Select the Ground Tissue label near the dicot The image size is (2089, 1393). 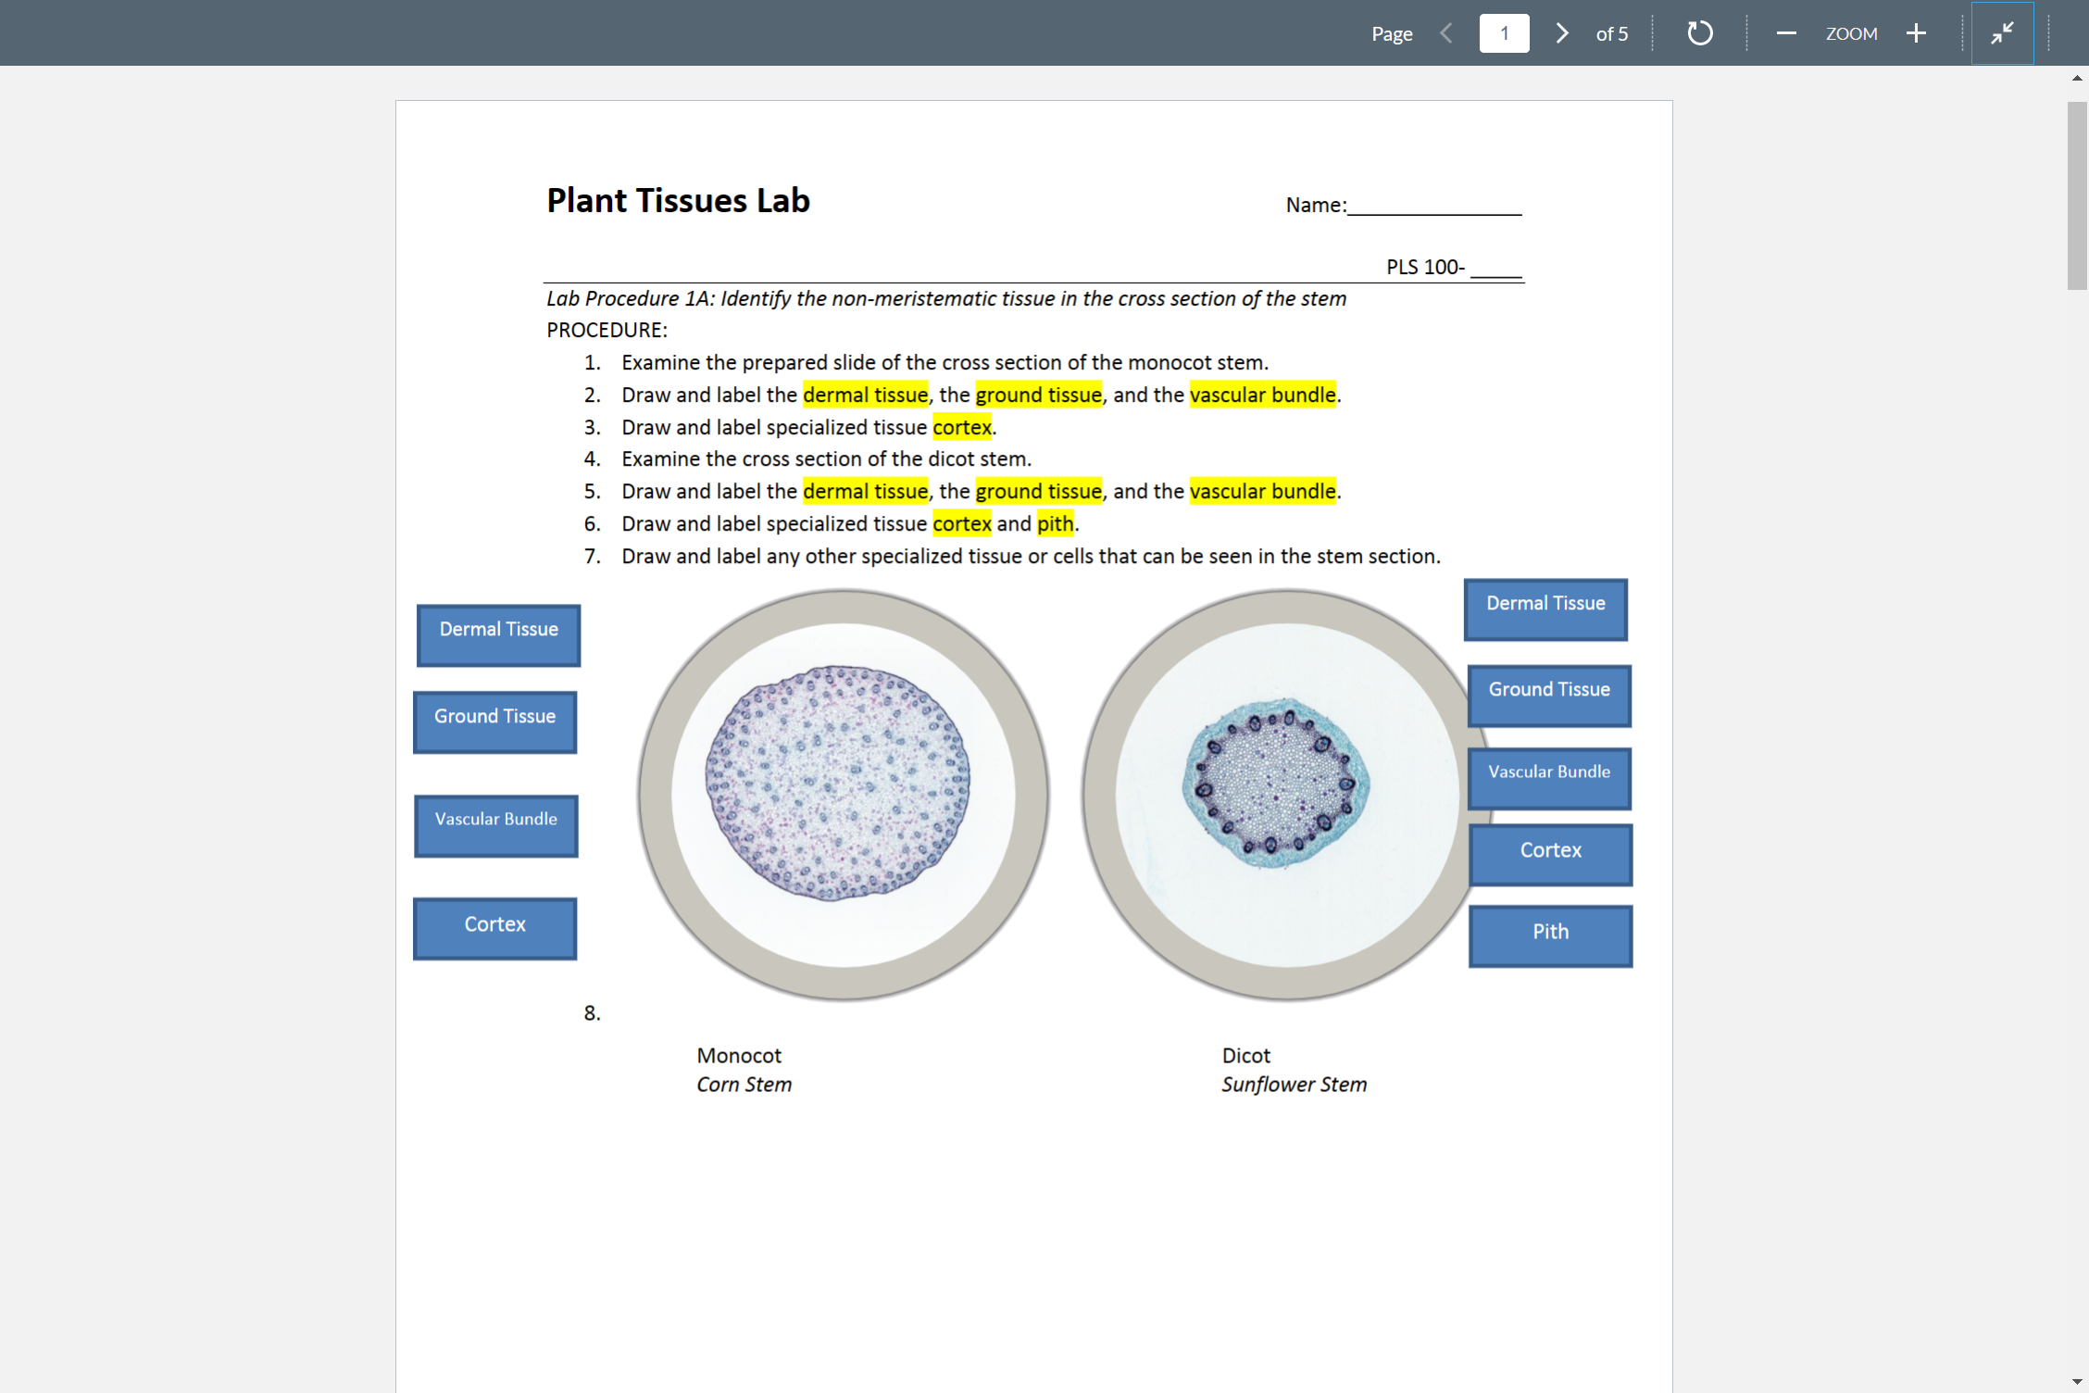1548,695
